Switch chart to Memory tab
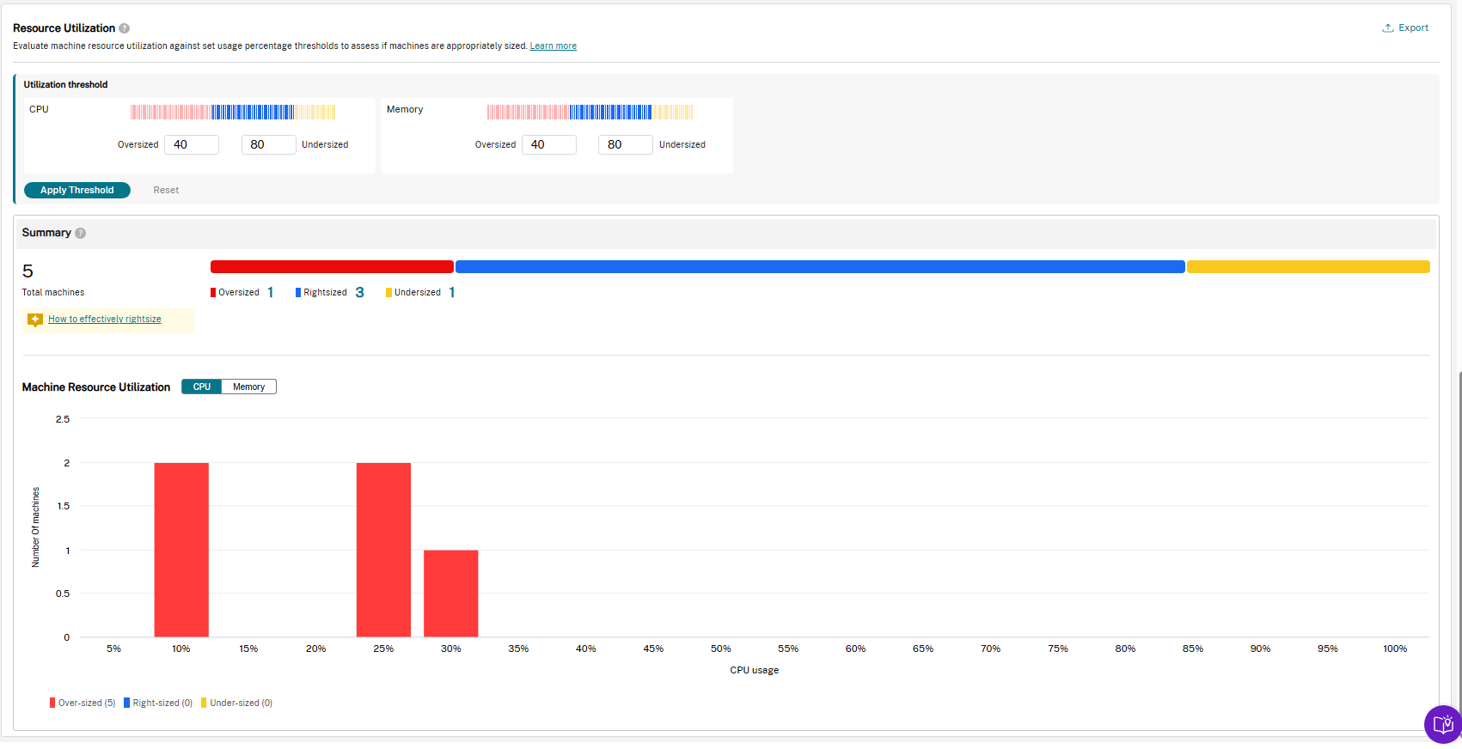This screenshot has width=1462, height=749. click(248, 387)
